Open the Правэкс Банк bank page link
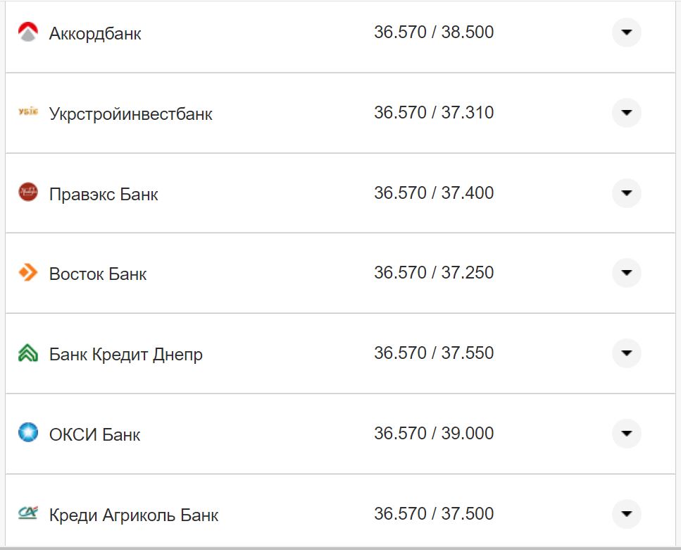The width and height of the screenshot is (681, 550). (103, 192)
